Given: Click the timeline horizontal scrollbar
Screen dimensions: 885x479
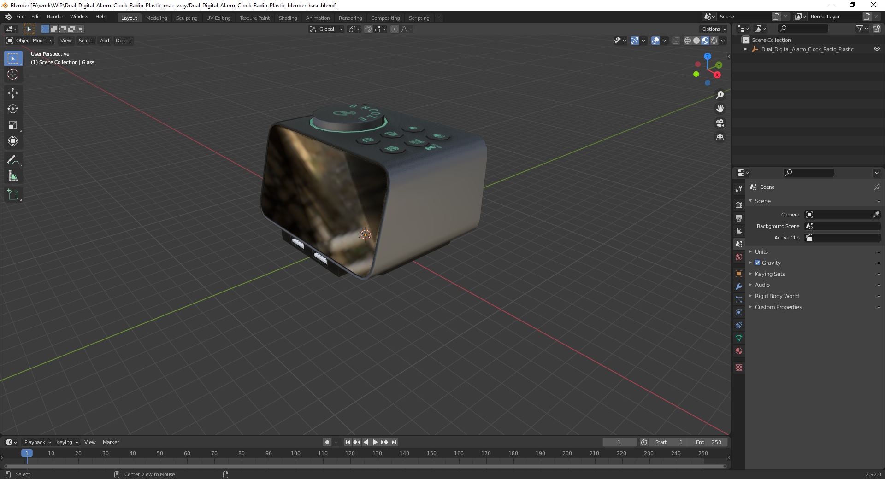Looking at the screenshot, I should coord(365,466).
